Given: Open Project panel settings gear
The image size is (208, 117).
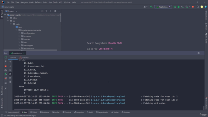Looking at the screenshot, I should 55,11.
